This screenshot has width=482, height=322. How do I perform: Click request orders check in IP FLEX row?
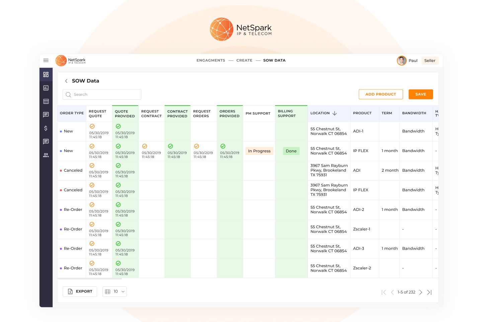[196, 146]
